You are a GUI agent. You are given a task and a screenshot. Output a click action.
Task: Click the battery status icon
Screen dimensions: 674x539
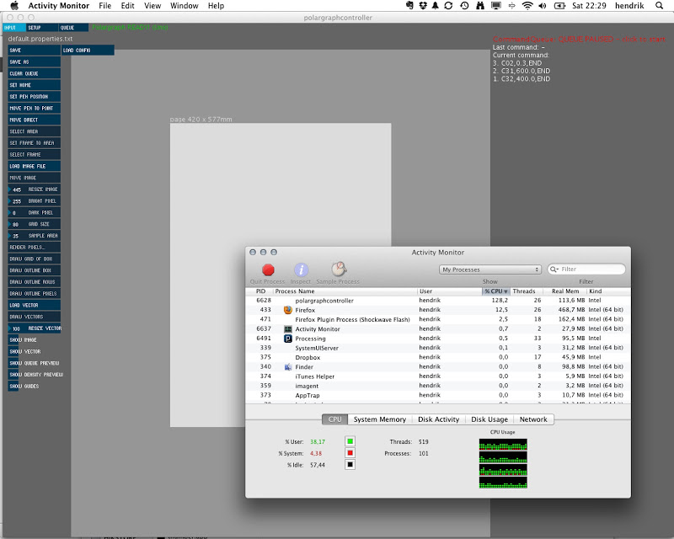pyautogui.click(x=559, y=6)
